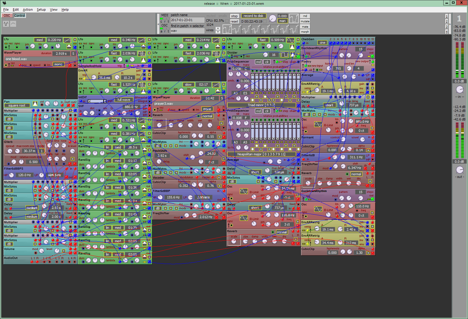
Task: Click the first slider's up arrow in the Triad minor ProbSequencer
Action: coord(253,75)
